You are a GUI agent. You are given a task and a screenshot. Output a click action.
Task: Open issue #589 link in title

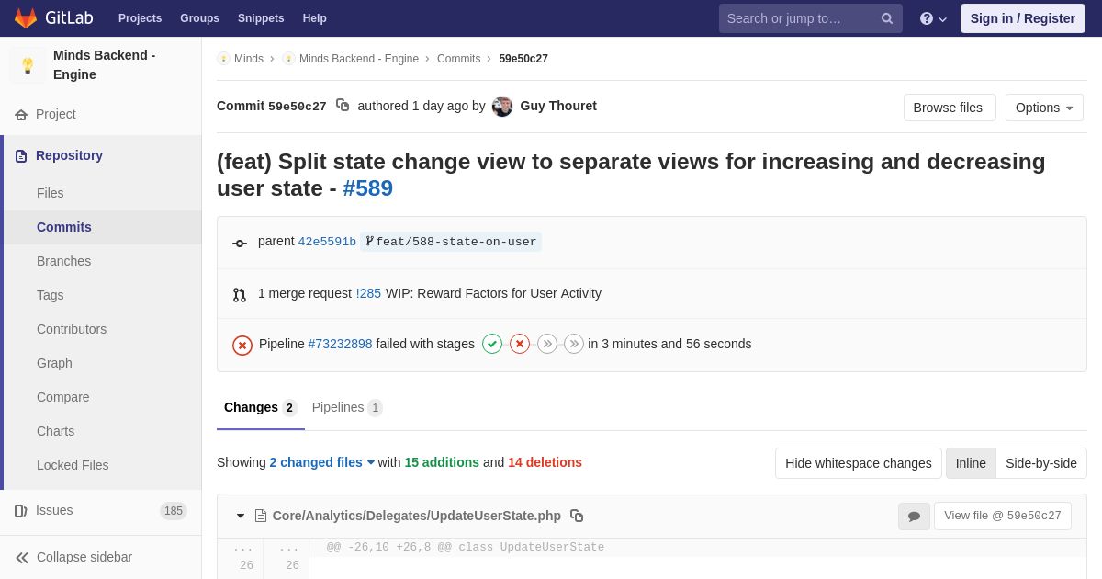(367, 188)
